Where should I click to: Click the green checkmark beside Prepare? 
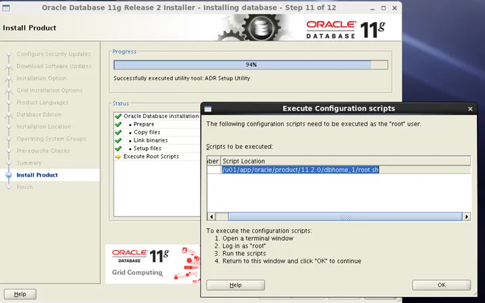(x=118, y=124)
